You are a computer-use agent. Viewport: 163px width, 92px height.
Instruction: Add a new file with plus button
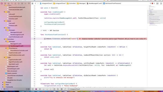(x=2, y=89)
